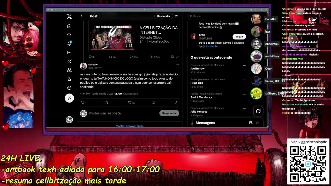Open grifo's profile avatar
Viewport: 331px width, 186px height.
click(193, 36)
